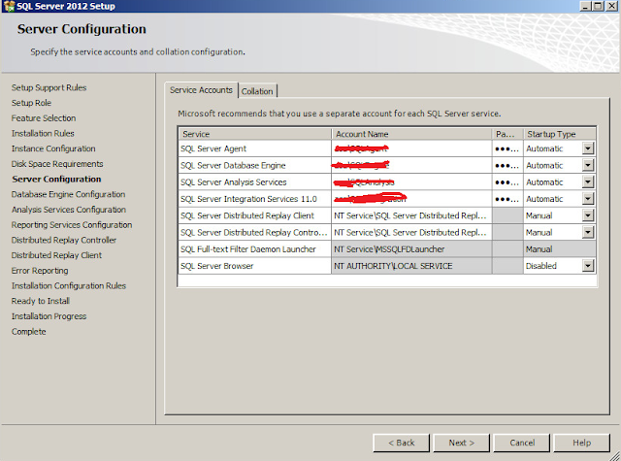Open Startup Type dropdown for SQL Server Analysis Services
This screenshot has height=461, width=621.
588,182
